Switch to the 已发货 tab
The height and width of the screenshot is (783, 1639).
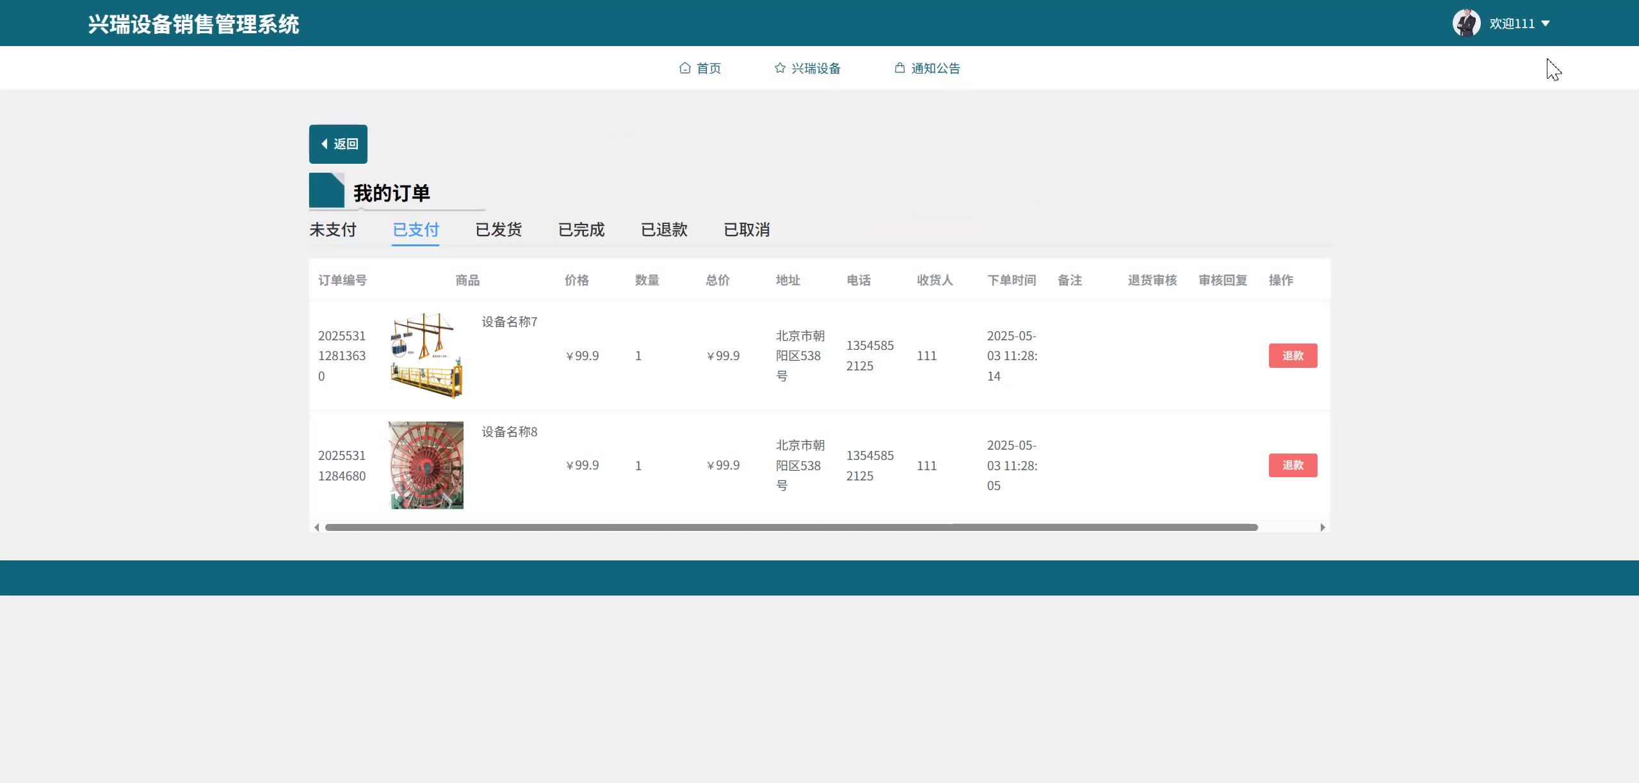pyautogui.click(x=498, y=230)
